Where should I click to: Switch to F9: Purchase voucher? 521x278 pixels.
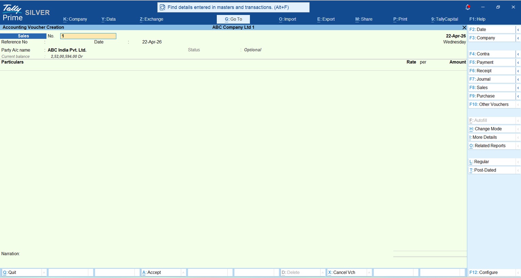click(492, 96)
